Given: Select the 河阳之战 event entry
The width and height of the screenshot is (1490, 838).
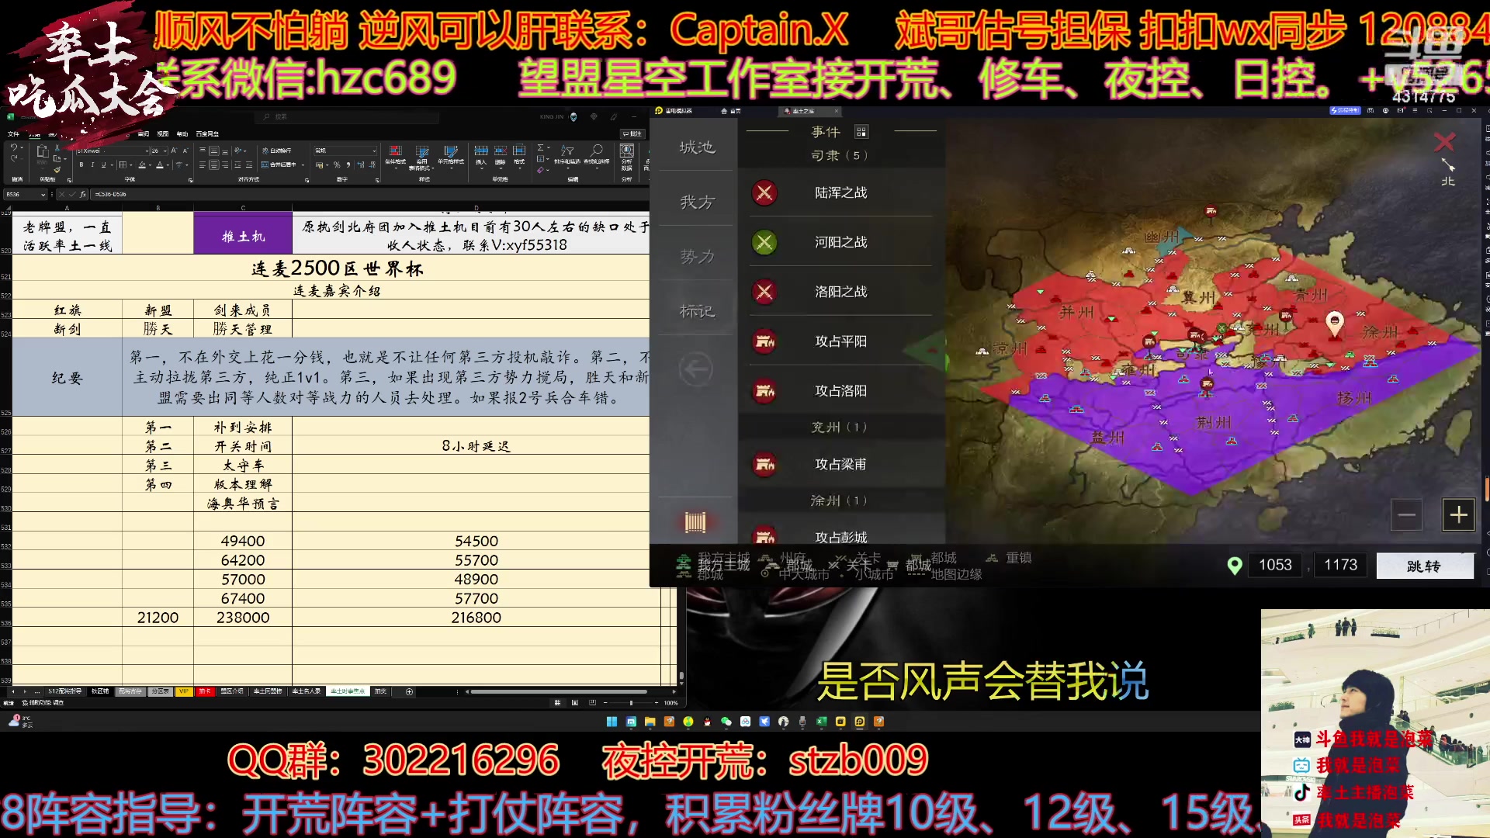Looking at the screenshot, I should point(841,242).
